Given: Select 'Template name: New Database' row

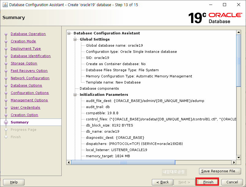Looking at the screenshot, I should pos(113,82).
